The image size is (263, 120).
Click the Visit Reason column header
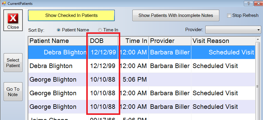223,41
